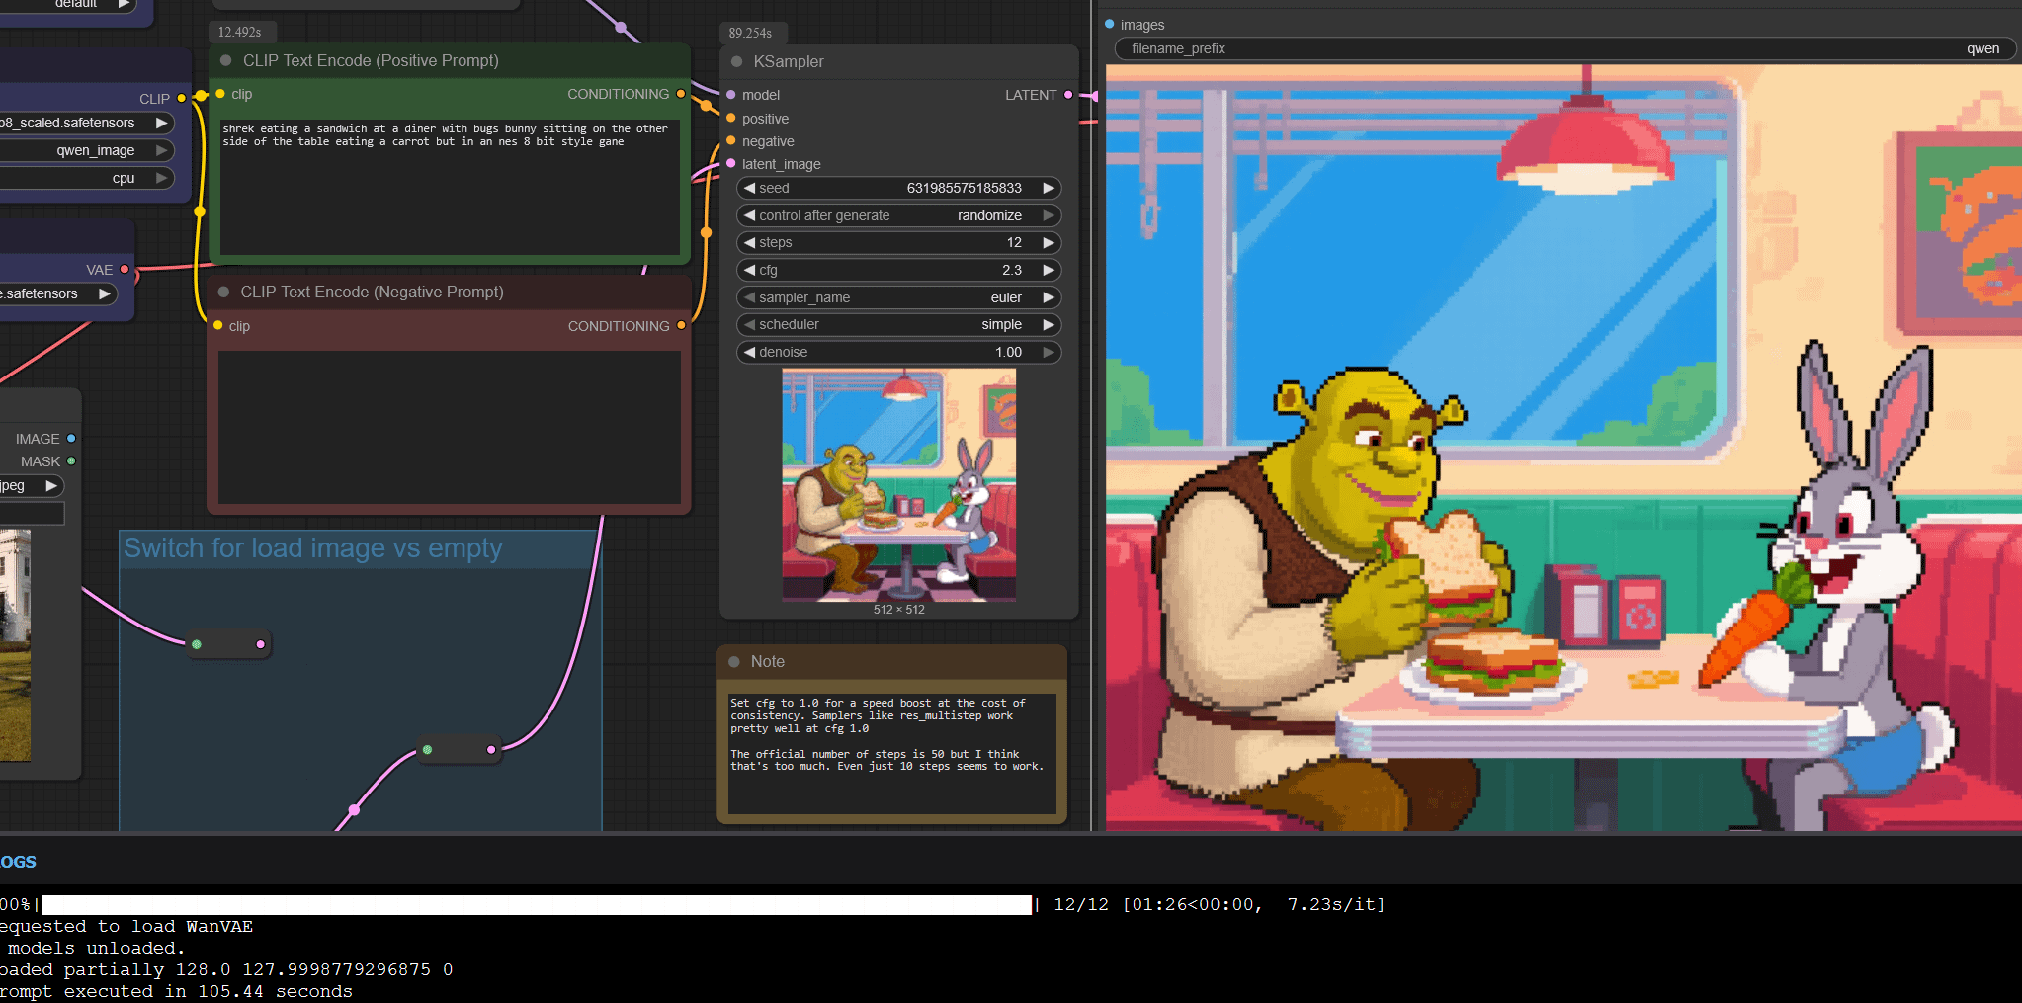Click the large generated output image
Image resolution: width=2022 pixels, height=1003 pixels.
1563,448
